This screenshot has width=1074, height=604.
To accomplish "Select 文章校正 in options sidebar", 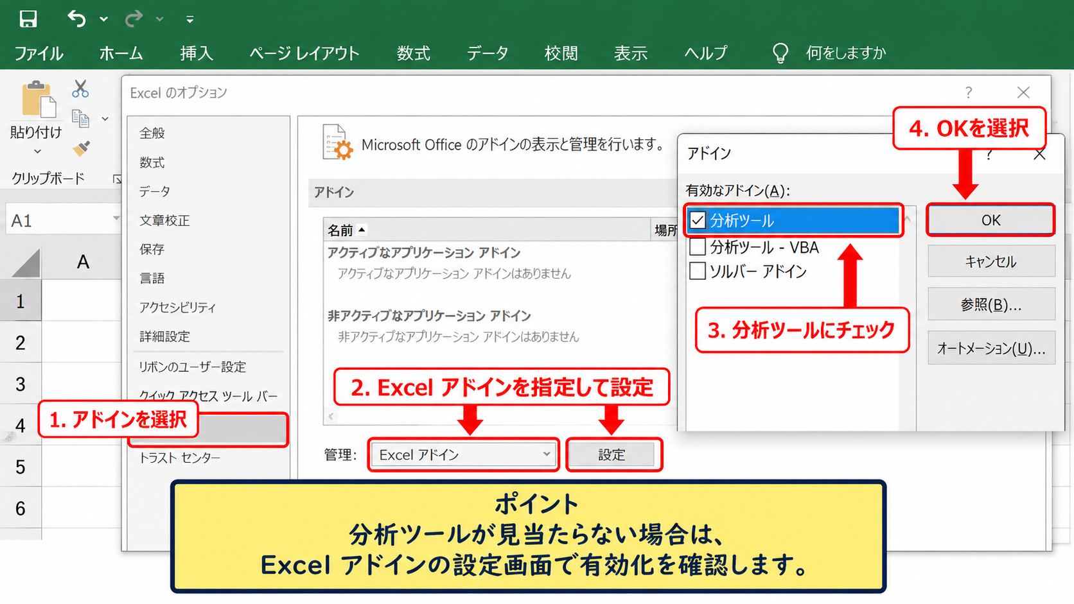I will click(164, 220).
